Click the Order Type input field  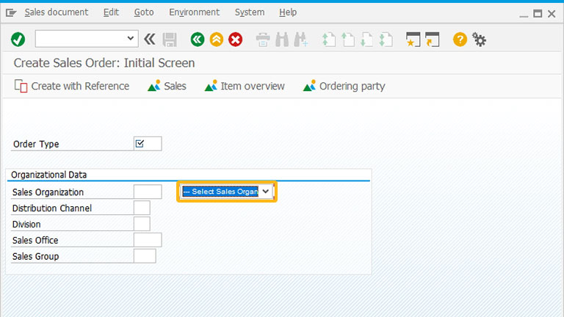[x=148, y=144]
